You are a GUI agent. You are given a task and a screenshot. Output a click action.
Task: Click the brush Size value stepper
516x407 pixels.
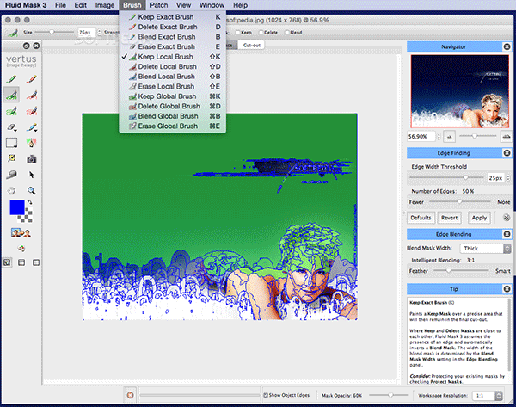tap(99, 33)
